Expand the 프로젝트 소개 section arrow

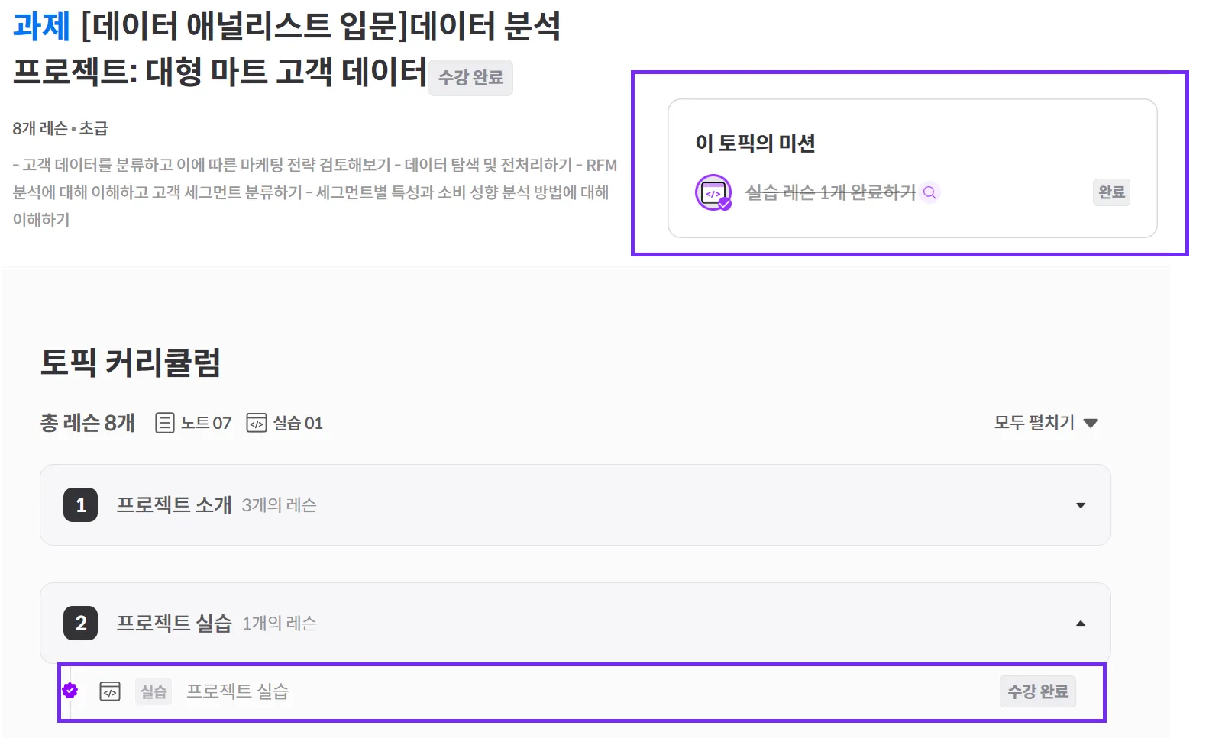click(x=1080, y=505)
